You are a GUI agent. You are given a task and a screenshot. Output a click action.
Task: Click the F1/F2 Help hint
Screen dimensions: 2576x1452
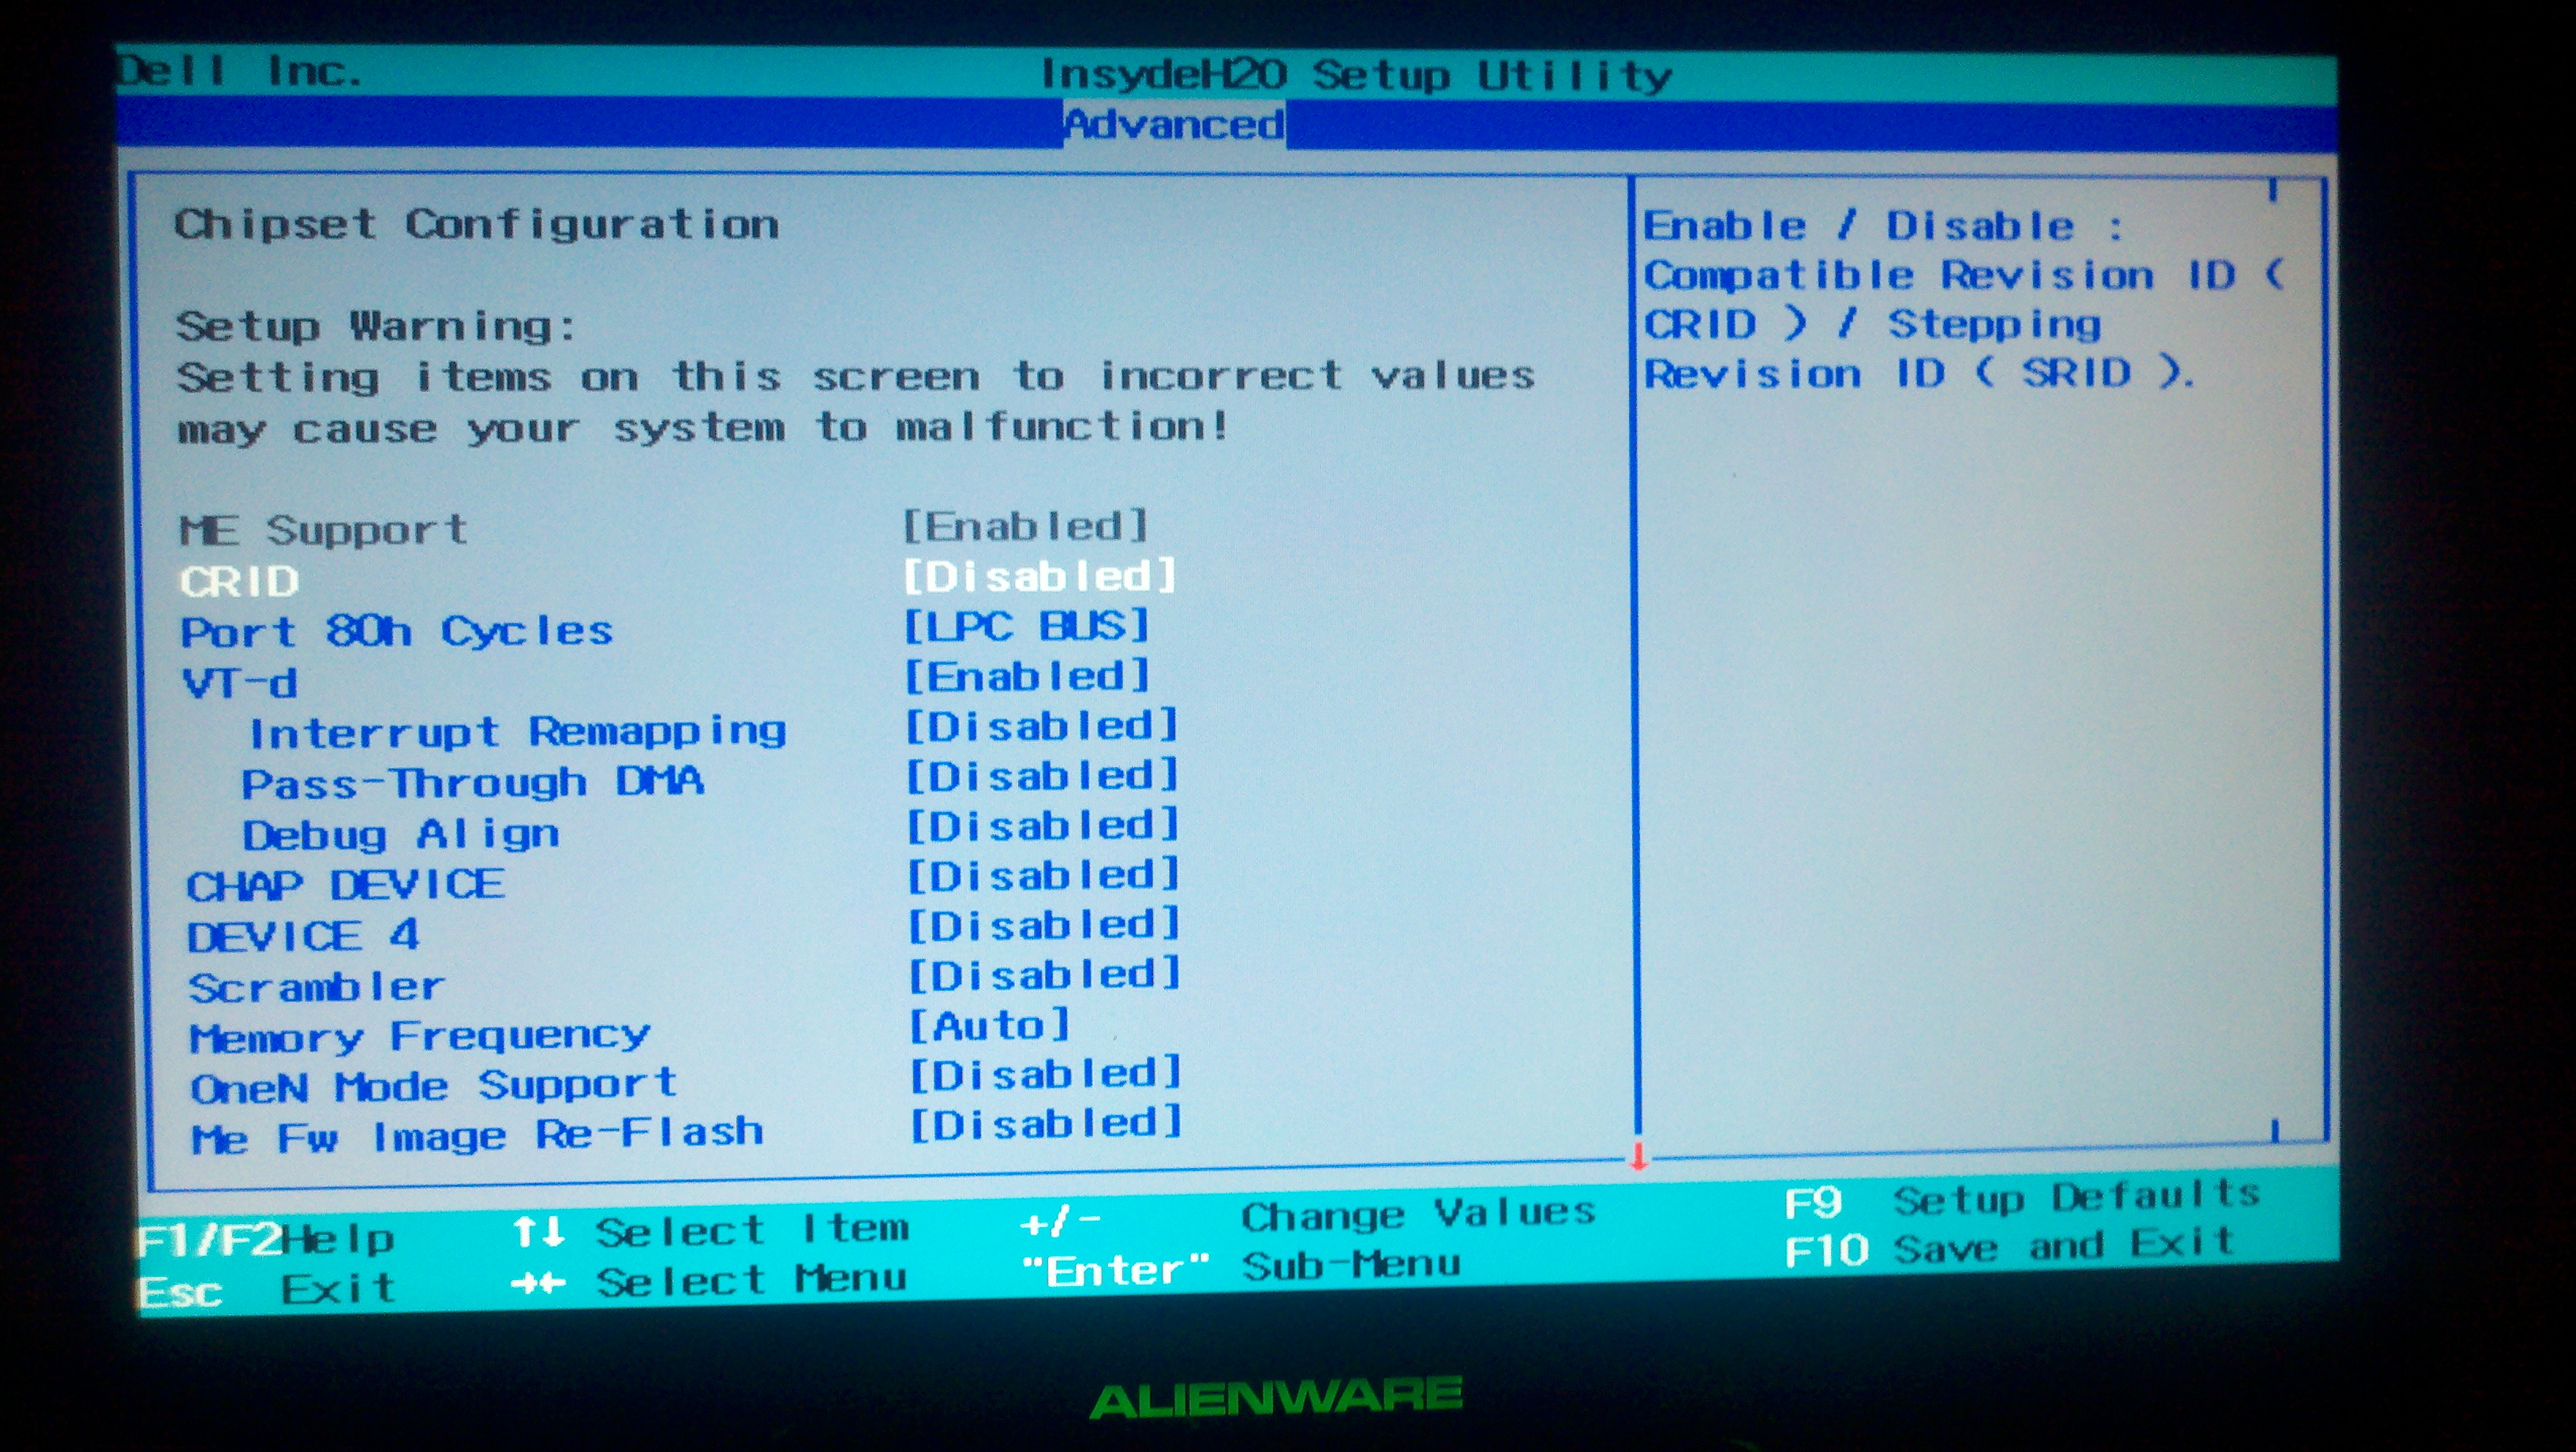[266, 1241]
